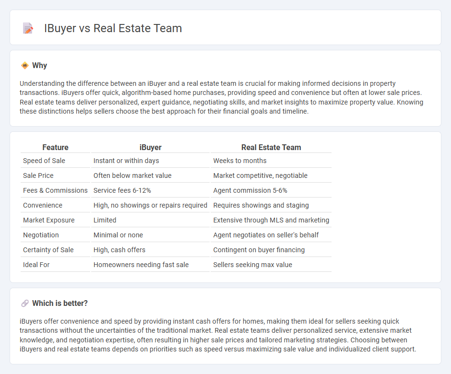Click the cell Minimal or none
Image resolution: width=451 pixels, height=374 pixels.
point(118,235)
